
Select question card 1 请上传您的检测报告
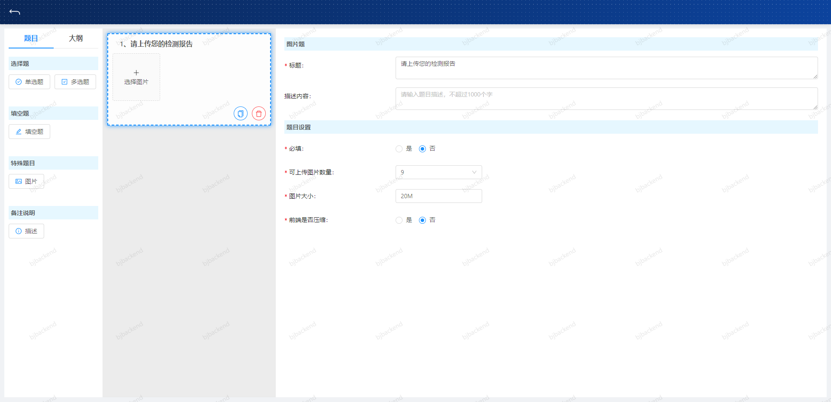(x=189, y=80)
